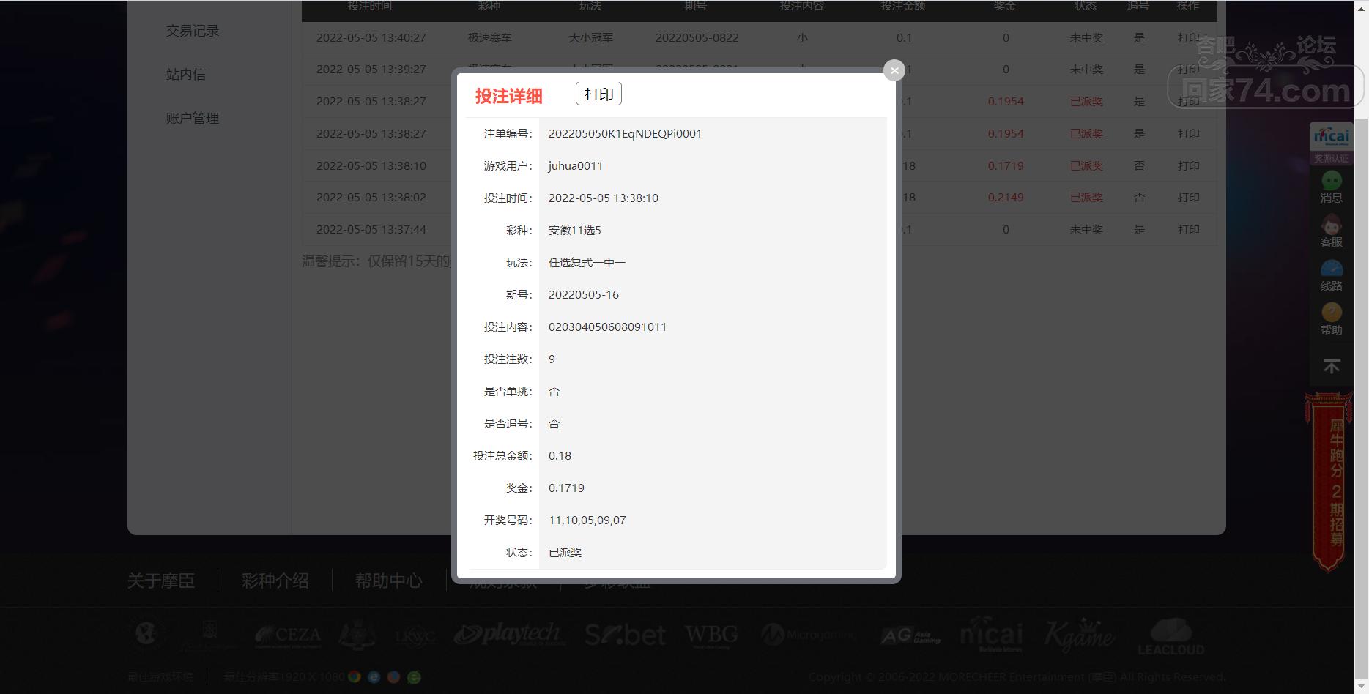Click the 0.2149 prize amount
Screen dimensions: 1369x694
pos(1006,198)
